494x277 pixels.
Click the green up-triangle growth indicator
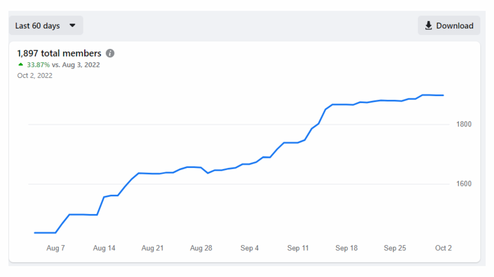(21, 64)
